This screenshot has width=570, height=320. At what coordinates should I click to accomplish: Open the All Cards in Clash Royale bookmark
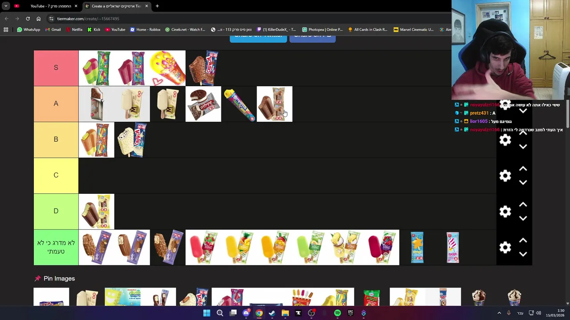click(x=368, y=30)
